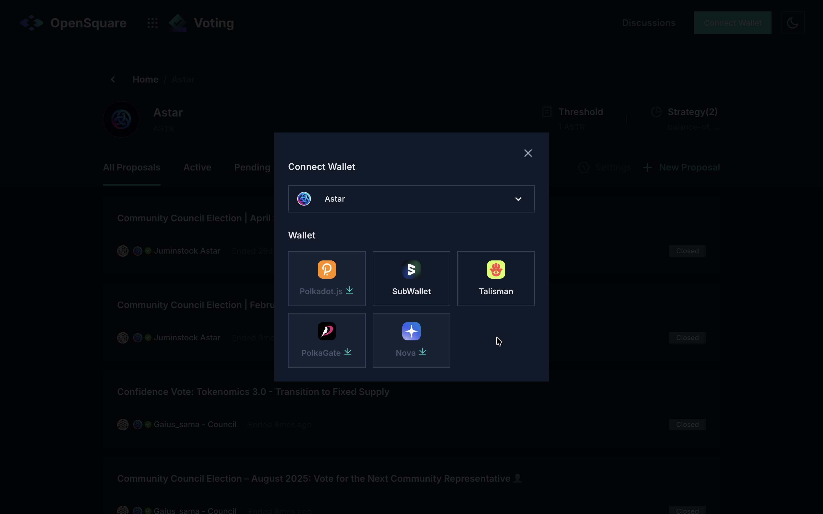Click the Nova download icon
This screenshot has height=514, width=823.
click(422, 352)
